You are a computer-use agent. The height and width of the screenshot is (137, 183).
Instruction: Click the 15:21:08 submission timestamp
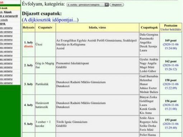(171, 109)
